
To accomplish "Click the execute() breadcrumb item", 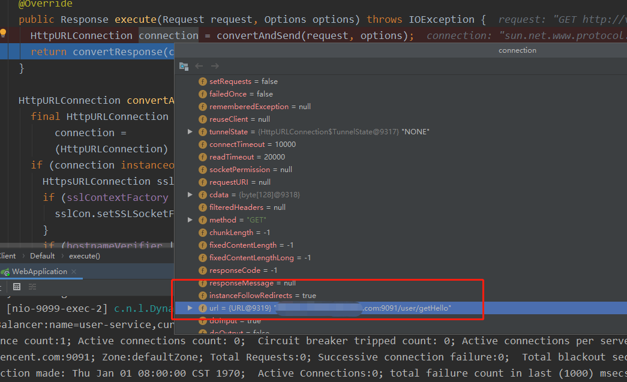I will pos(85,256).
